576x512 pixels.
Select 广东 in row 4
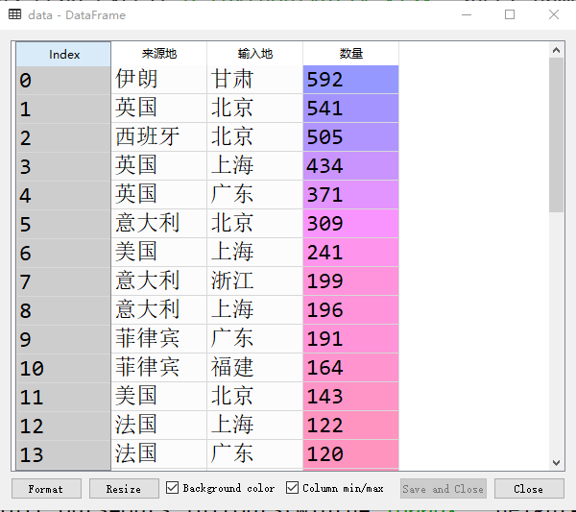[255, 194]
